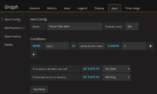157x94 pixels.
Task: Change the avg () reducer function
Action: [x=57, y=46]
